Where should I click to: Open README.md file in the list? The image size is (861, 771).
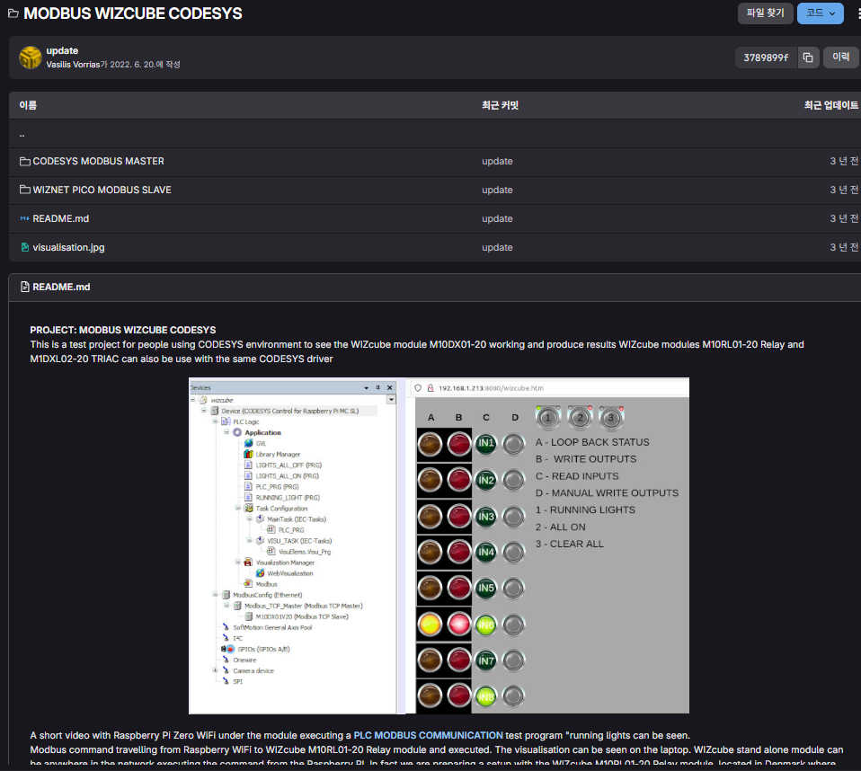coord(60,218)
